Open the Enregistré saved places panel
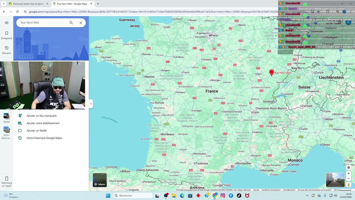The image size is (355, 200). tap(7, 35)
